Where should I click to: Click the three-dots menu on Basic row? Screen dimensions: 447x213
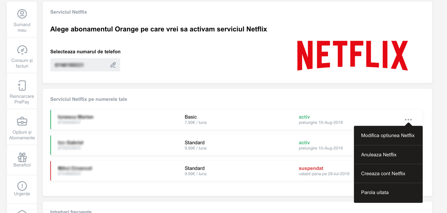coord(408,120)
